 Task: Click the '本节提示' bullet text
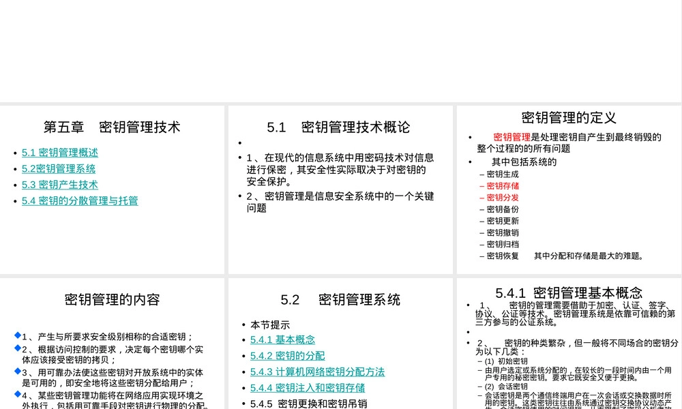pos(270,325)
